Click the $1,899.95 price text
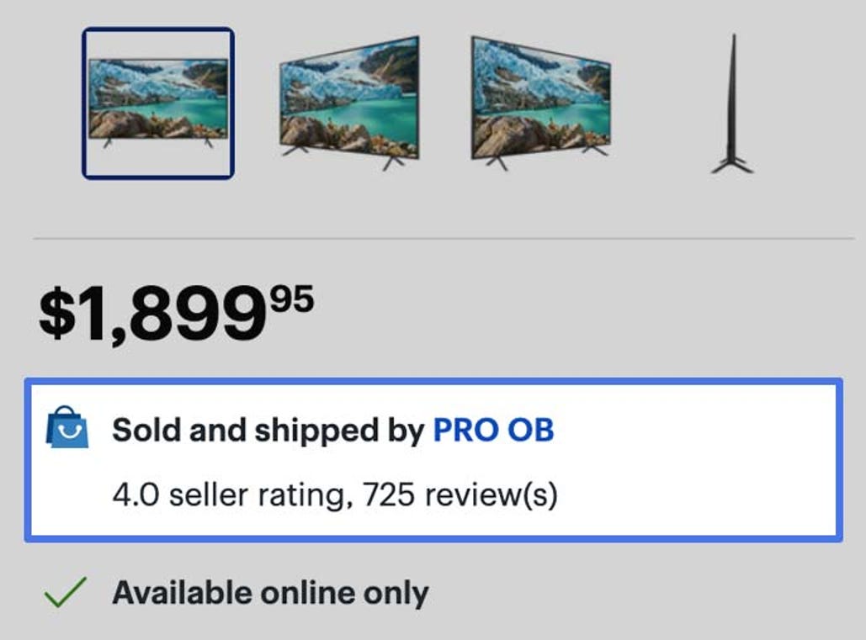Screen dimensions: 866x640 tap(177, 314)
